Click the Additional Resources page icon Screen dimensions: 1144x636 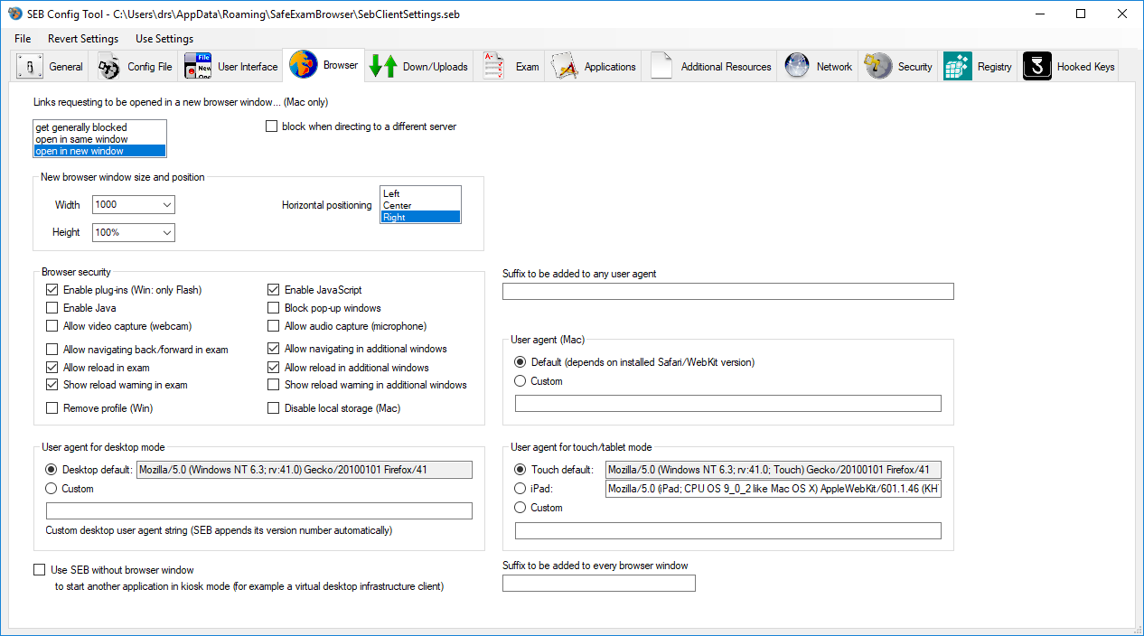661,67
